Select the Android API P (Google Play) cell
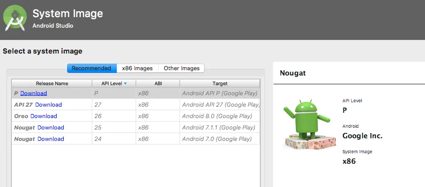 point(220,93)
